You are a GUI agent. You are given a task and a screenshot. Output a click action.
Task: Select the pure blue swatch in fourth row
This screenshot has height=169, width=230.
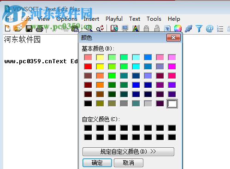pos(136,85)
